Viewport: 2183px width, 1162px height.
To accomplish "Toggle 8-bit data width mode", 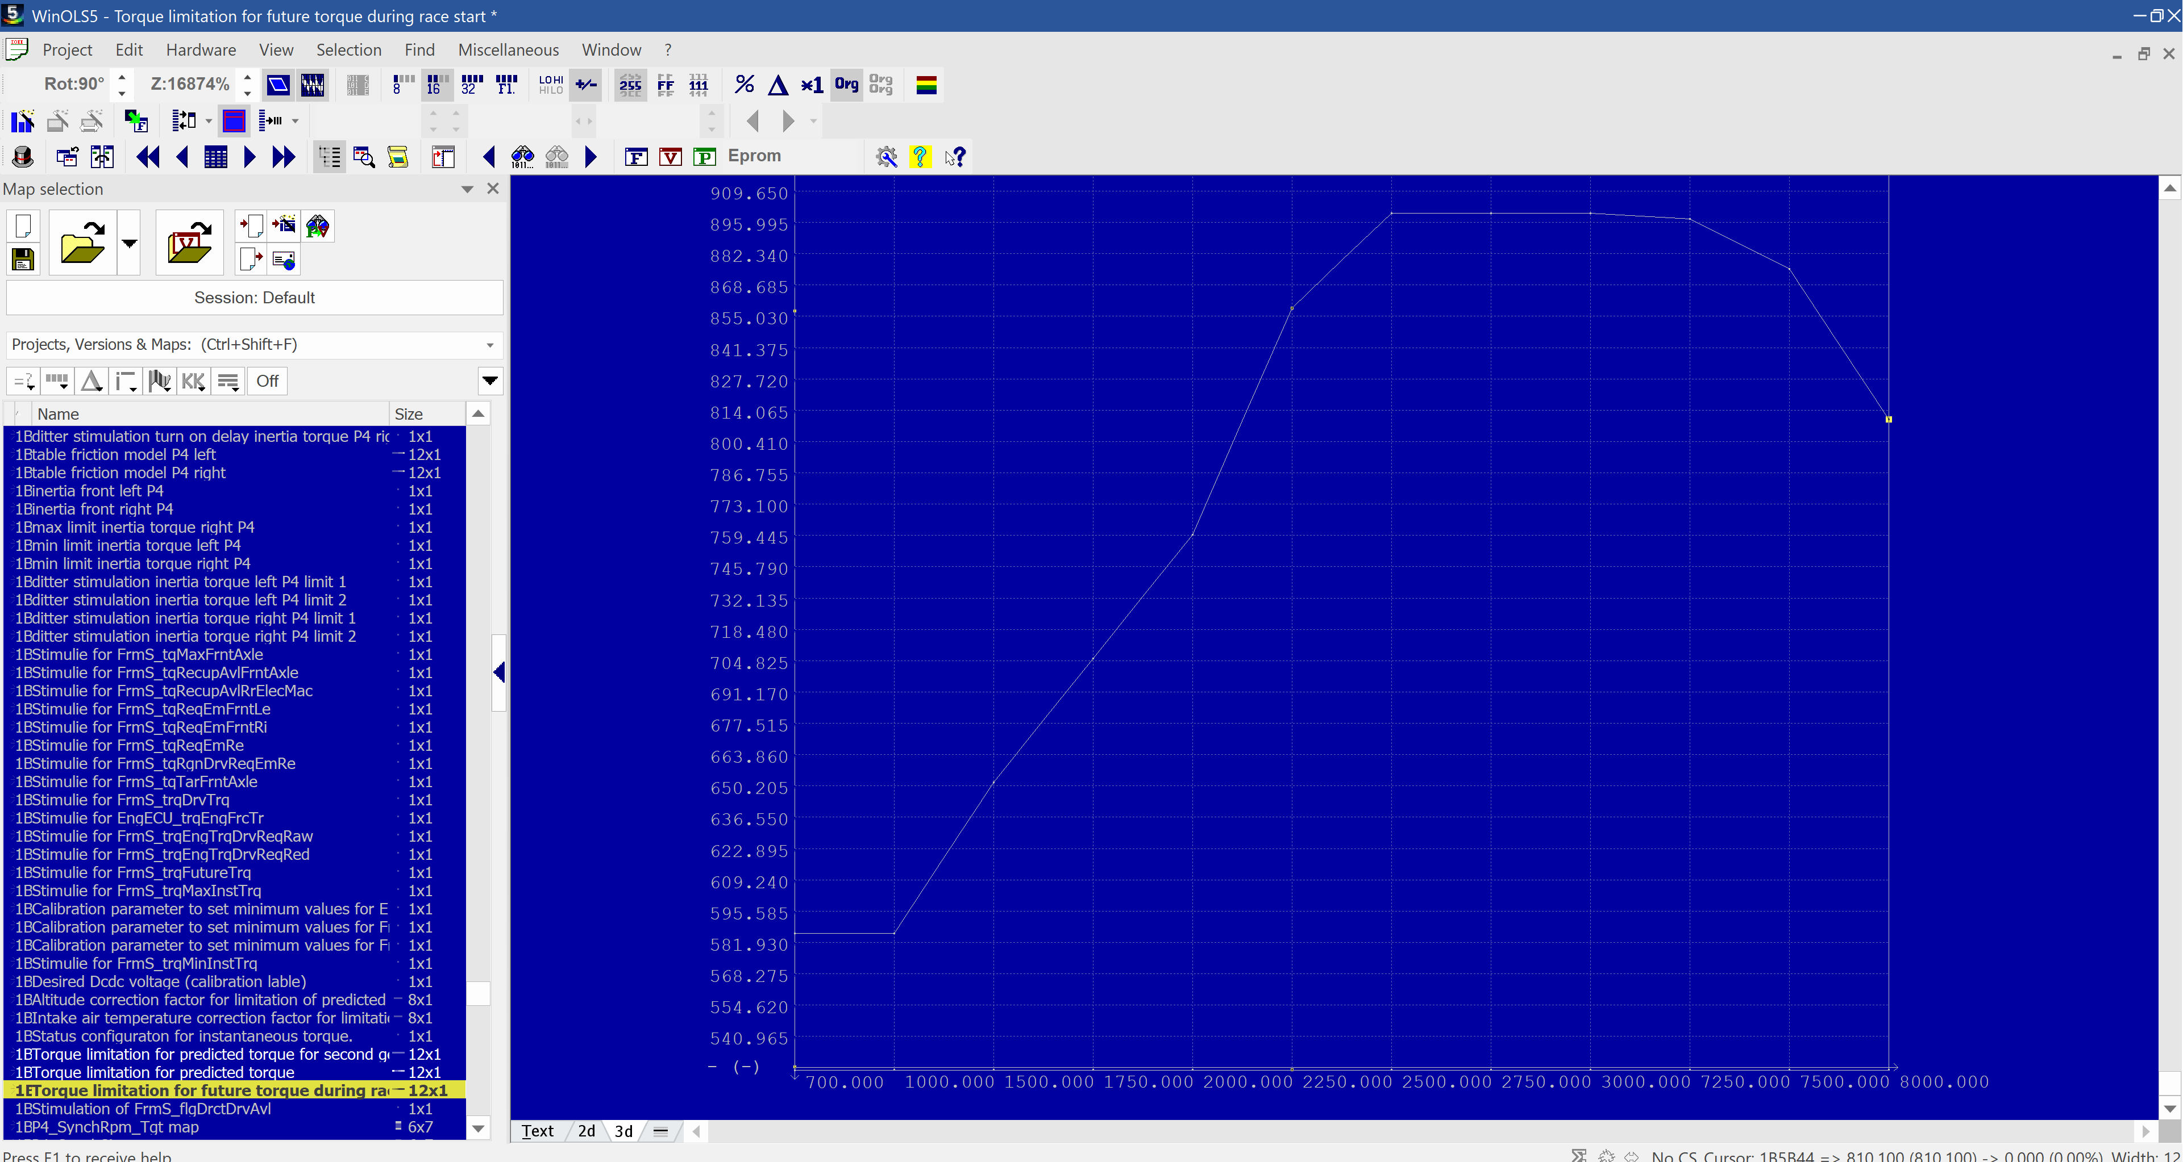I will pyautogui.click(x=402, y=85).
